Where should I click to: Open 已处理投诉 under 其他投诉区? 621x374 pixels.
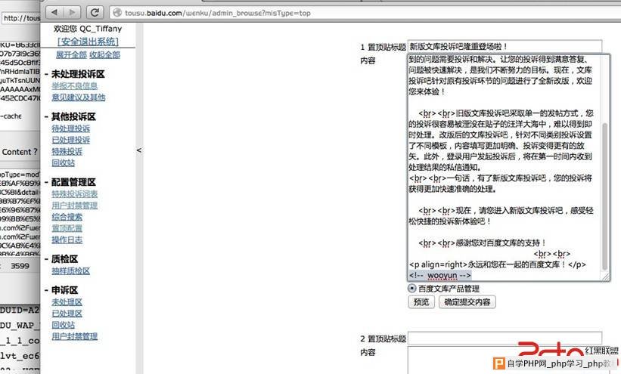coord(71,140)
